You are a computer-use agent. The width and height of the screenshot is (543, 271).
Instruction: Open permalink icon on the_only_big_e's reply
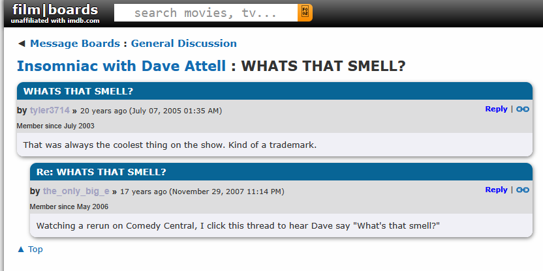[x=523, y=190]
